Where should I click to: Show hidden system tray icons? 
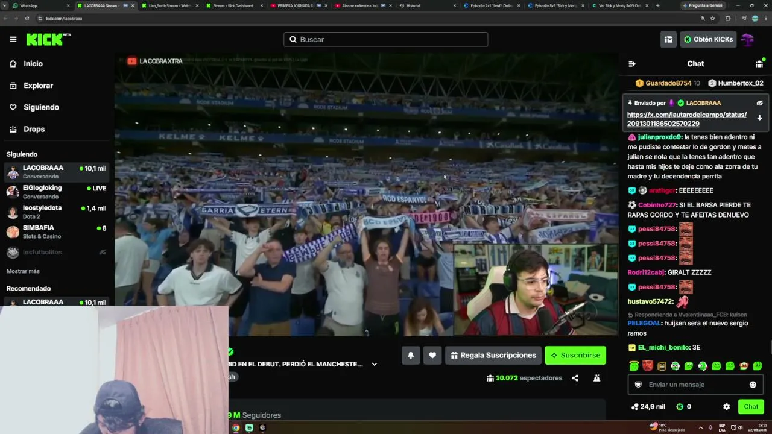[700, 427]
